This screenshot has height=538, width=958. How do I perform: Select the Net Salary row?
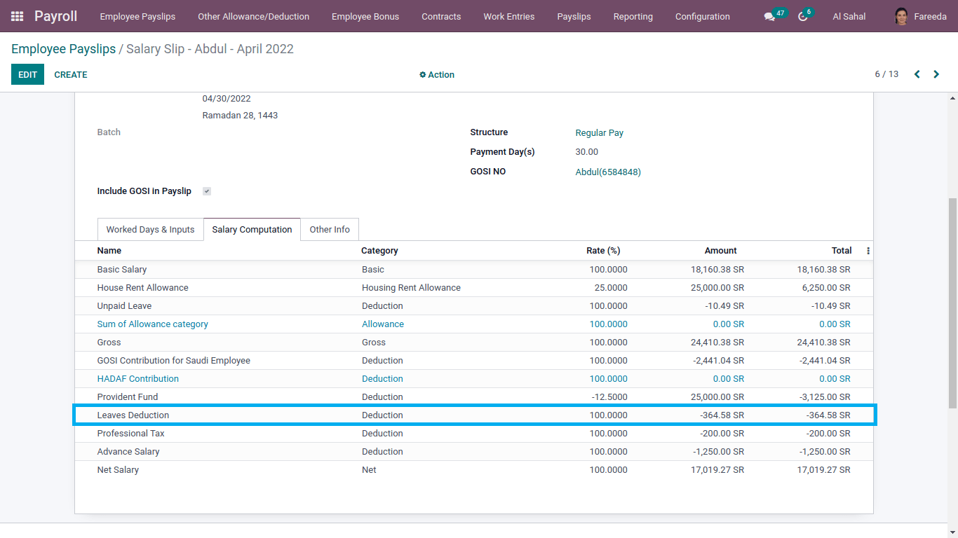118,470
